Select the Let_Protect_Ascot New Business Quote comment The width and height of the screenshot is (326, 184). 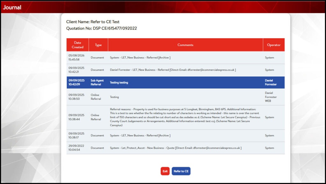[175, 148]
